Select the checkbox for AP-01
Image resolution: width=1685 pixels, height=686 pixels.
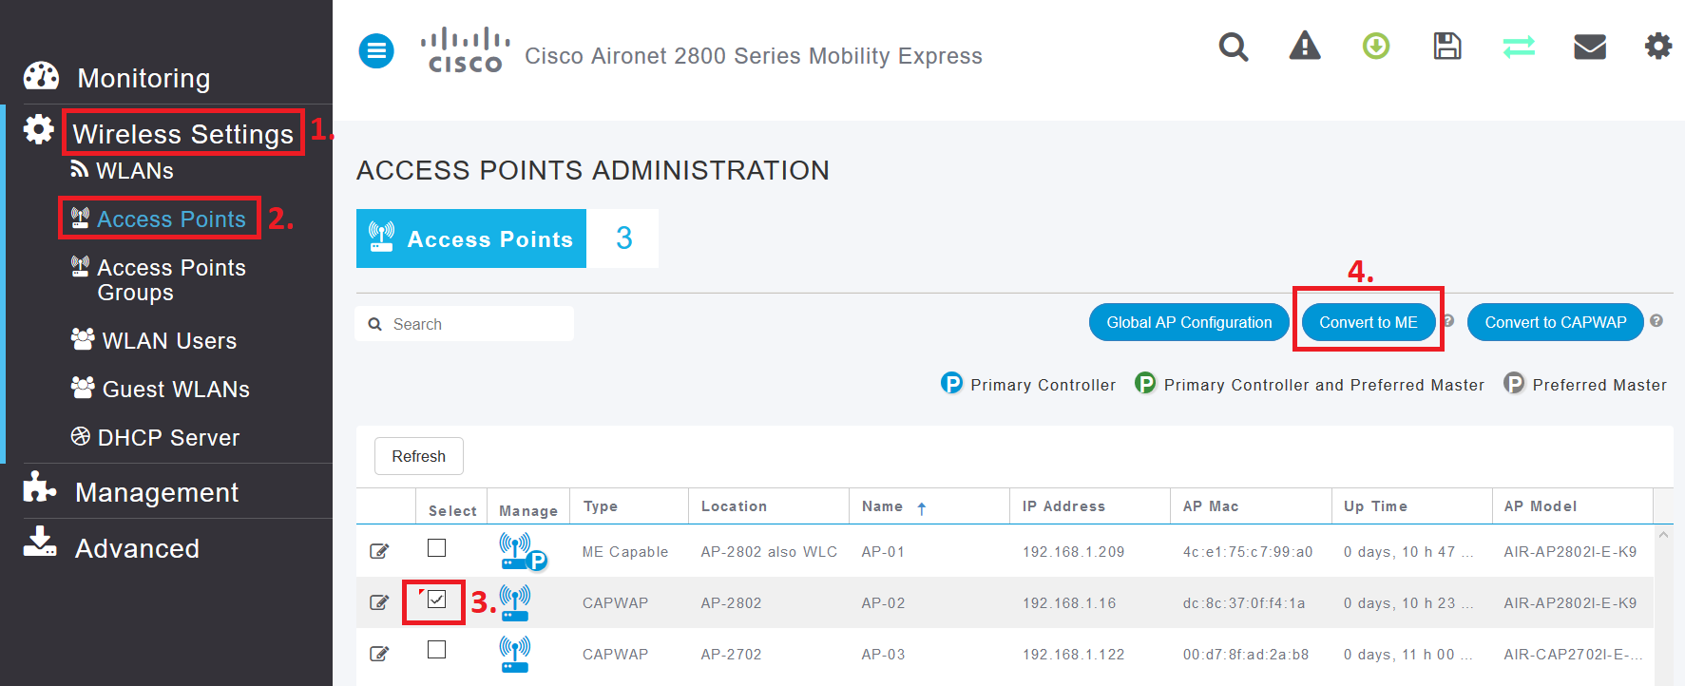tap(436, 548)
